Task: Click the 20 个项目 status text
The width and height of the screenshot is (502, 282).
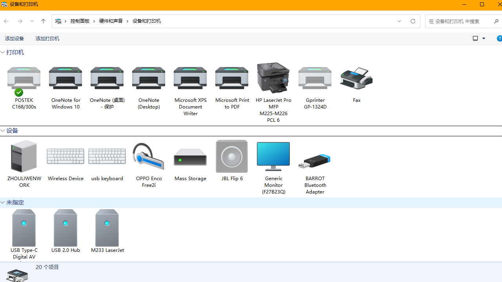Action: (x=47, y=267)
